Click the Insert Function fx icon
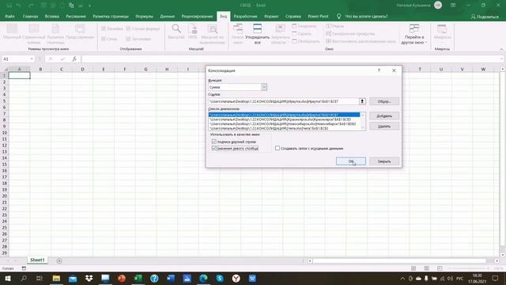 74,59
